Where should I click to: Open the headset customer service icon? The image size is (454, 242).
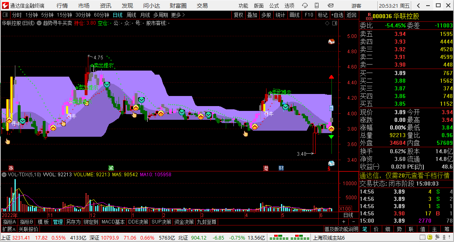point(305,6)
